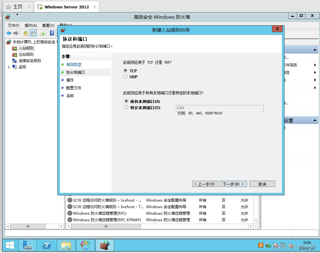Select the UDP radio button
The image size is (320, 253).
[125, 76]
